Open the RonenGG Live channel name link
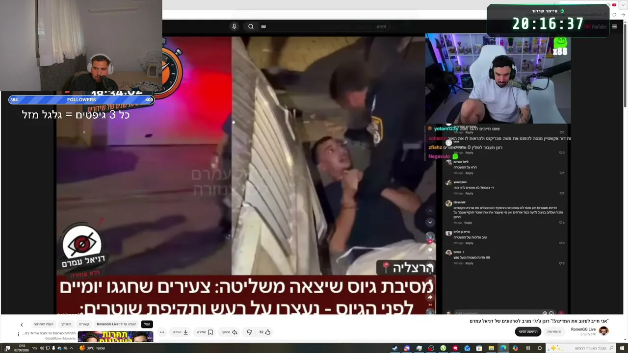628x353 pixels. [x=583, y=329]
